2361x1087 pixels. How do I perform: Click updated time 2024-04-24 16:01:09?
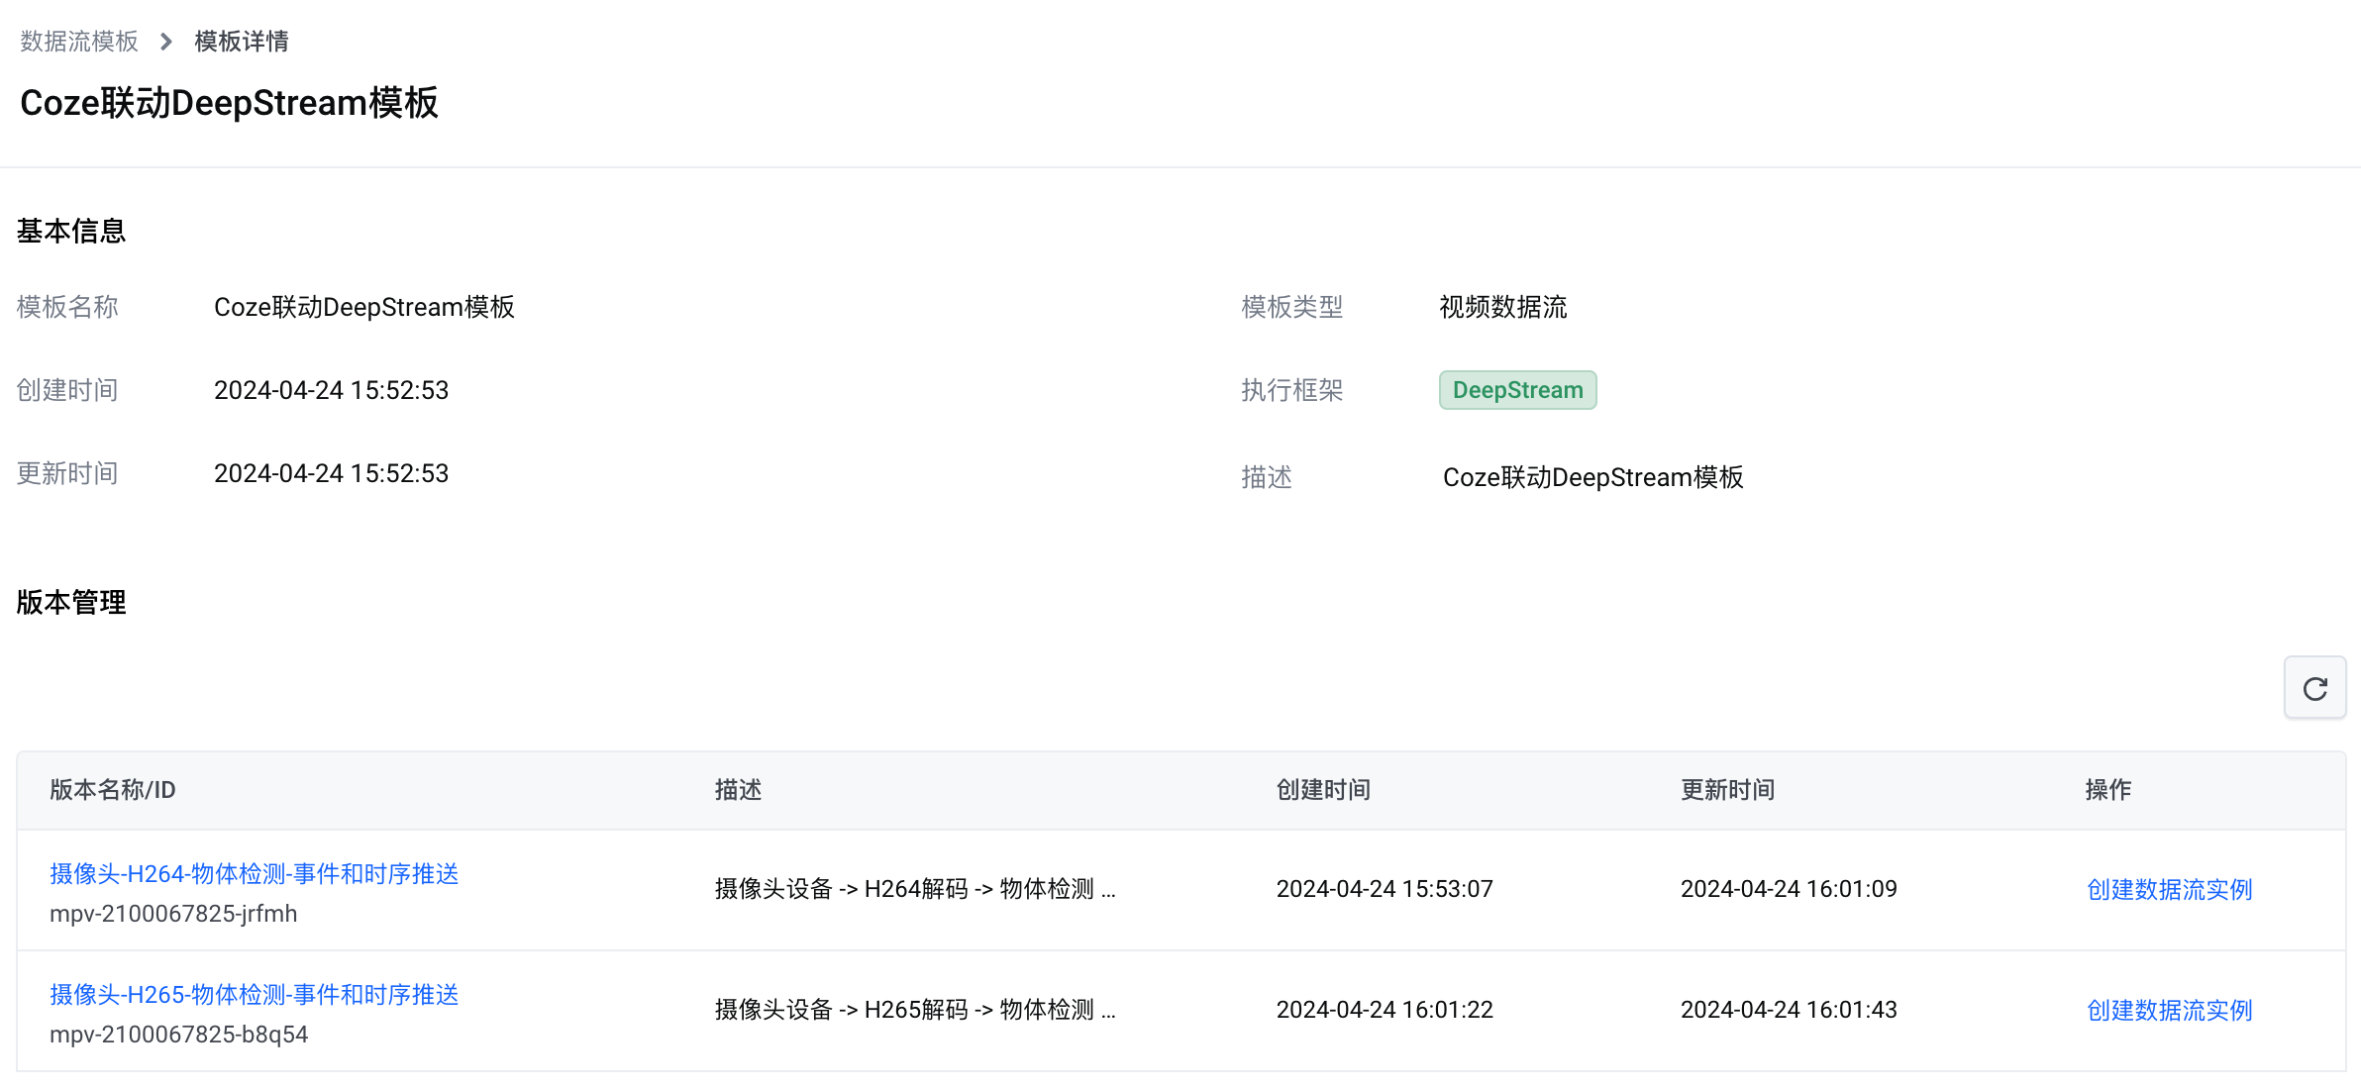[x=1789, y=889]
